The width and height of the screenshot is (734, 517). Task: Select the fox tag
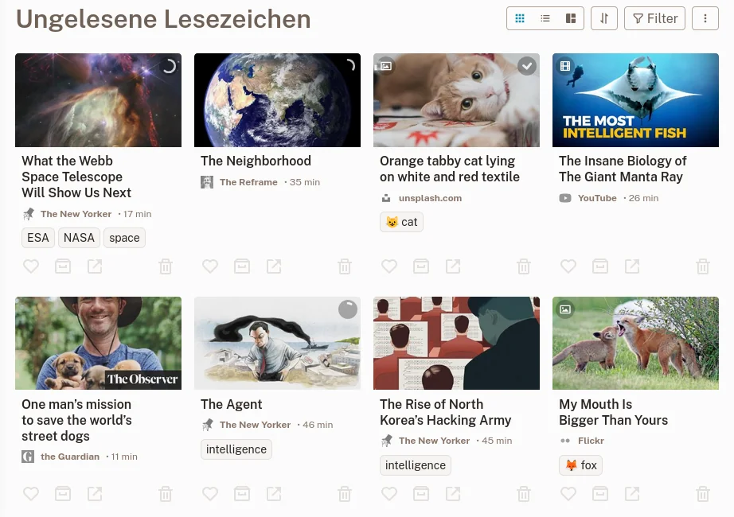pos(581,465)
